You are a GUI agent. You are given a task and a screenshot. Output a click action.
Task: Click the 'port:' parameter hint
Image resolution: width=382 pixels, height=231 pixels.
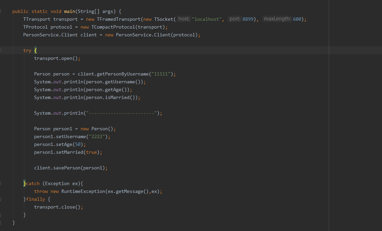point(235,19)
